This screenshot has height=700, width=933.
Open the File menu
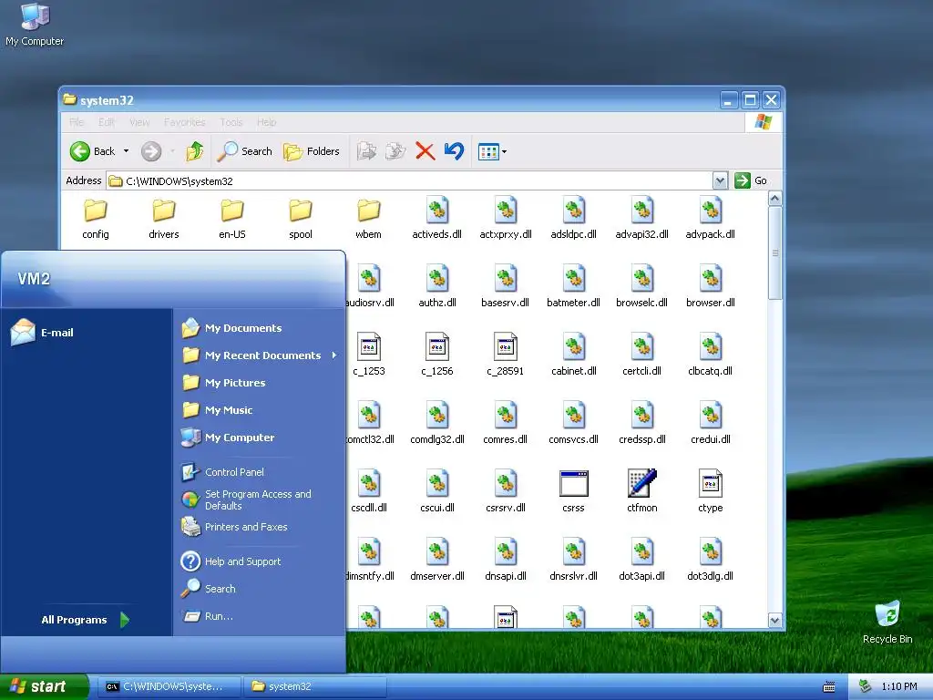(77, 122)
